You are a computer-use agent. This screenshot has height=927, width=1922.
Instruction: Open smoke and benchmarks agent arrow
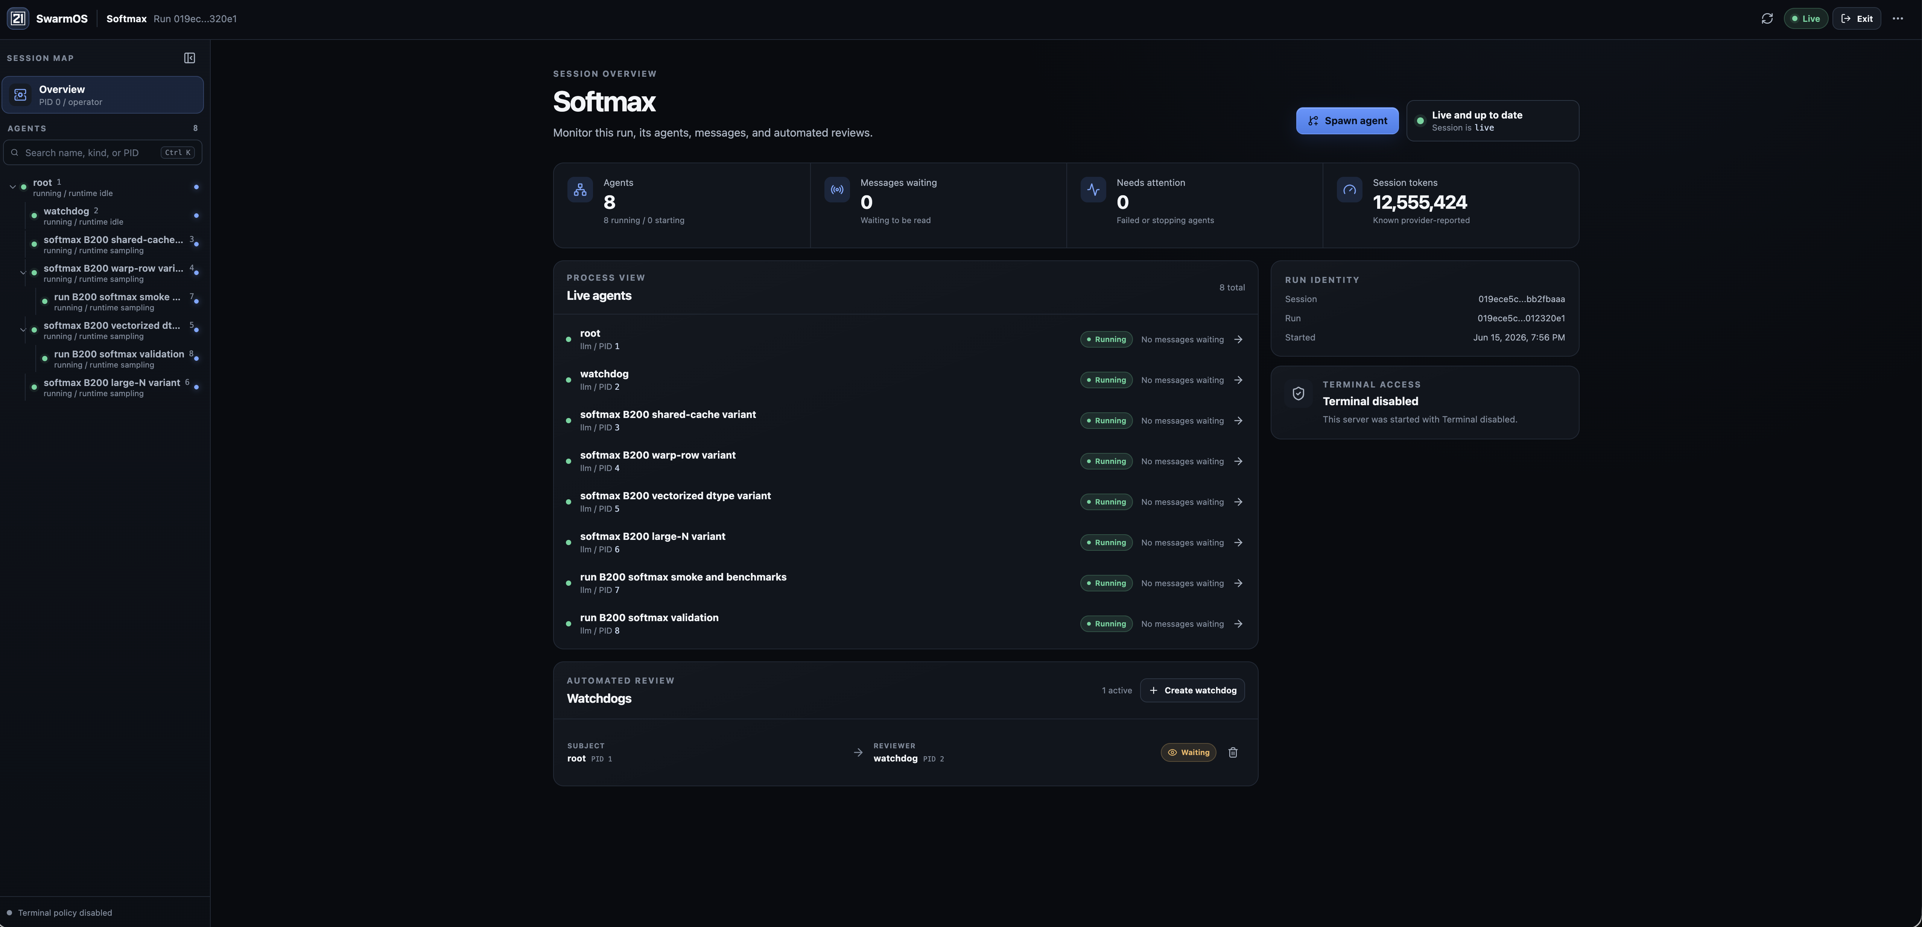point(1238,583)
